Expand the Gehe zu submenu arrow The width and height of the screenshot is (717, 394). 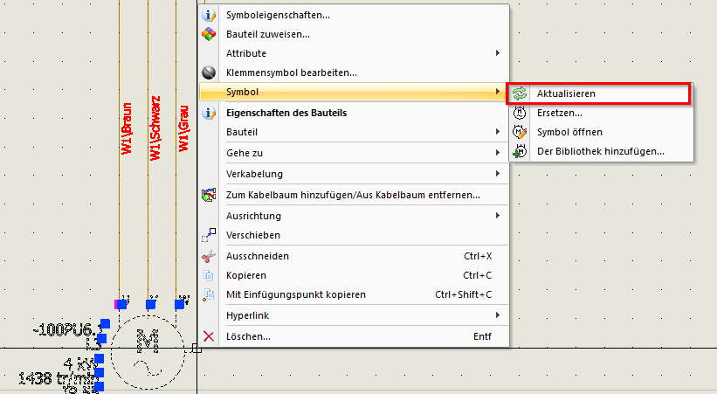[497, 153]
